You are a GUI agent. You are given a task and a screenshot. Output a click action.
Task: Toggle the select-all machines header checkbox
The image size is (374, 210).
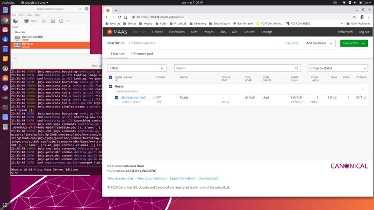(x=110, y=77)
